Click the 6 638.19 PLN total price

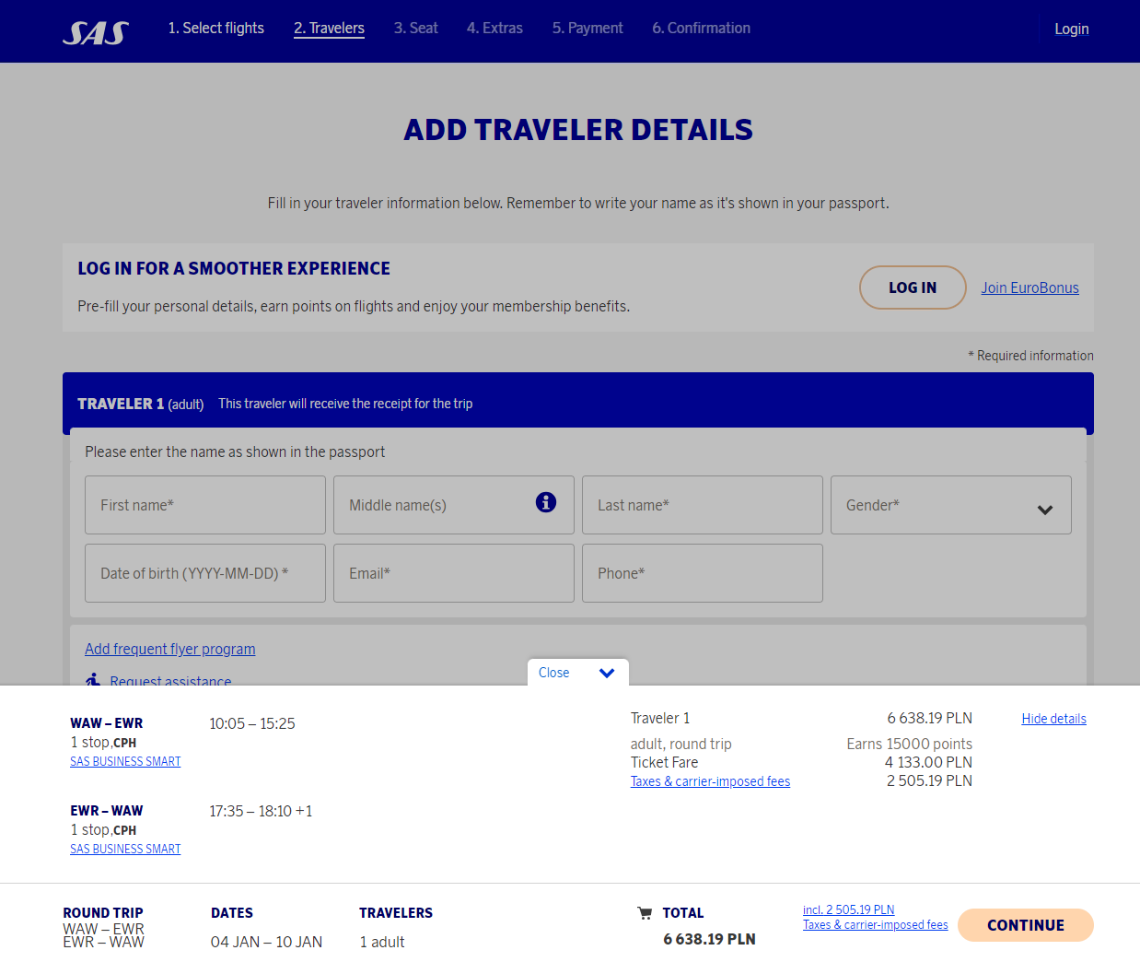(709, 939)
